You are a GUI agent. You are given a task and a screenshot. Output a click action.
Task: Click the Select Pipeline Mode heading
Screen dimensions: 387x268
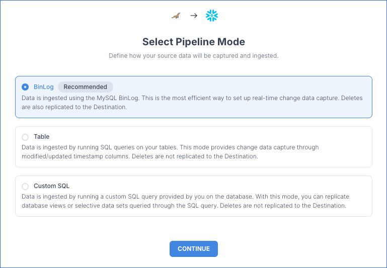pyautogui.click(x=194, y=42)
